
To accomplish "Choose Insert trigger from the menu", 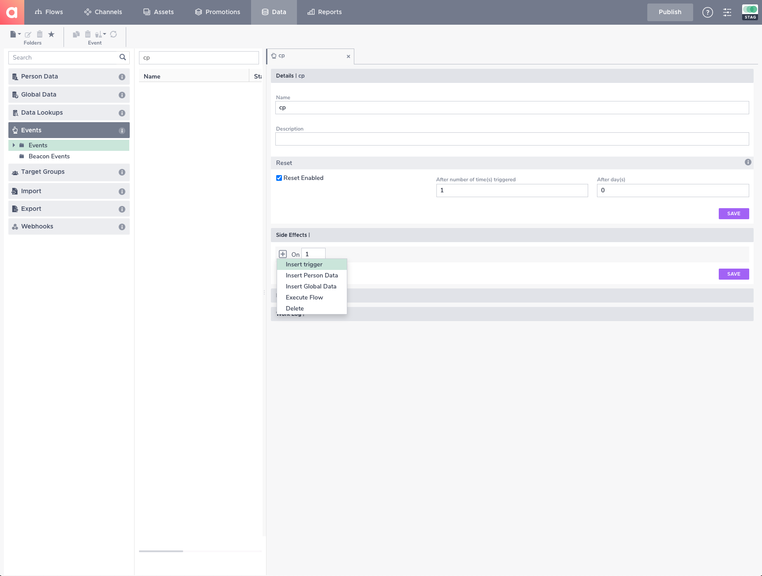I will pyautogui.click(x=312, y=264).
